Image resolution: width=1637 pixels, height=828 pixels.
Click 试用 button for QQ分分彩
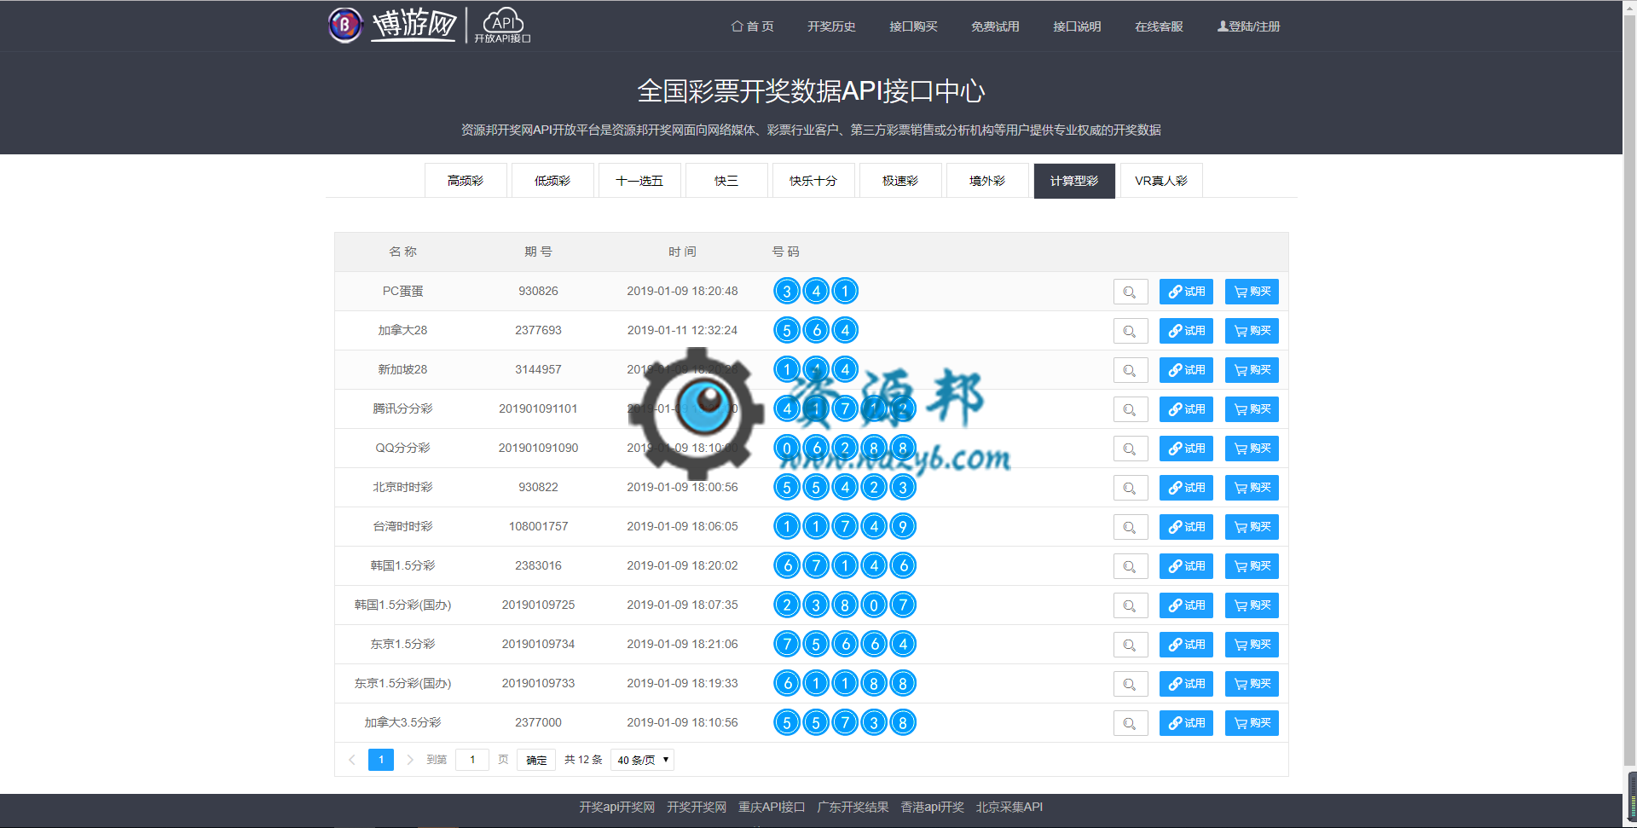coord(1186,449)
